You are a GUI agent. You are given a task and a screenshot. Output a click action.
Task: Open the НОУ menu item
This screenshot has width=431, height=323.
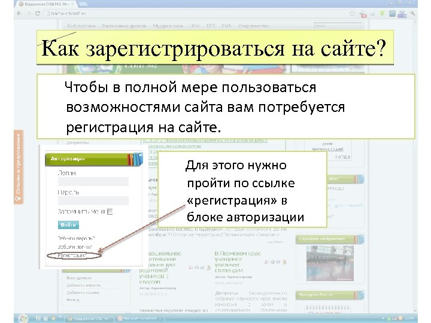195,26
